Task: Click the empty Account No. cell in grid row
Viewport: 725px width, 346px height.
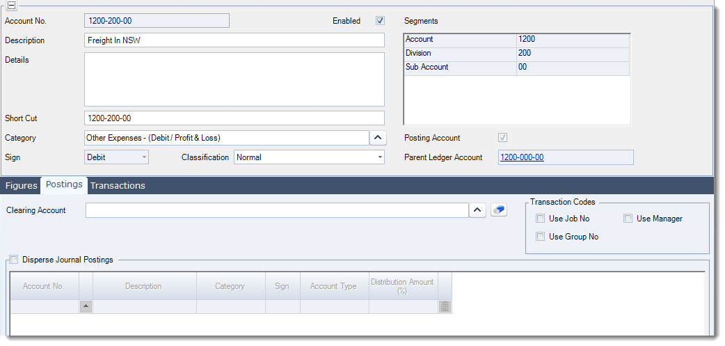Action: pos(45,306)
